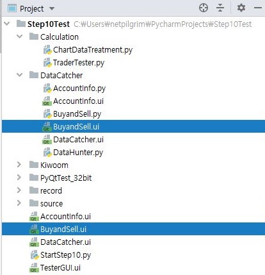265x275 pixels.
Task: Hide the Project panel with minus icon
Action: tap(258, 8)
